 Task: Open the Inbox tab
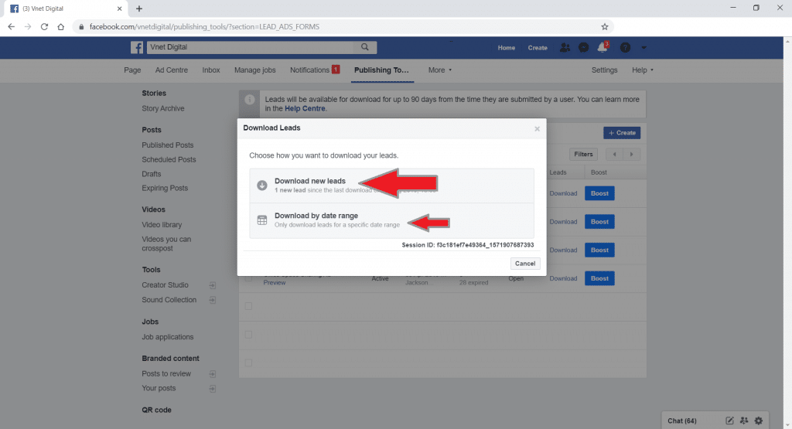click(x=211, y=70)
